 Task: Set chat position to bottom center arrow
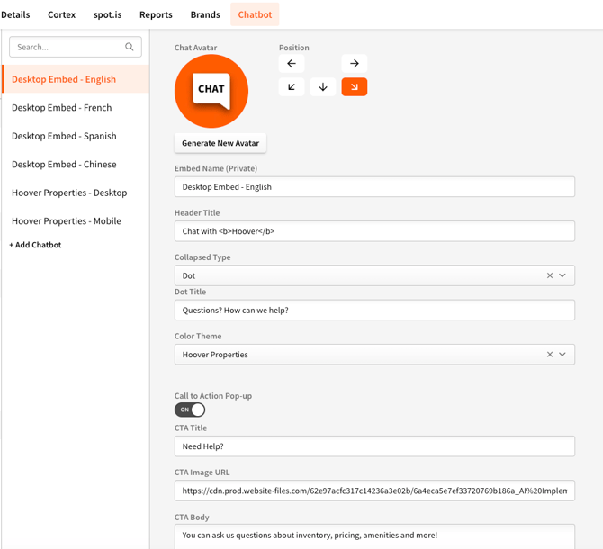click(323, 87)
